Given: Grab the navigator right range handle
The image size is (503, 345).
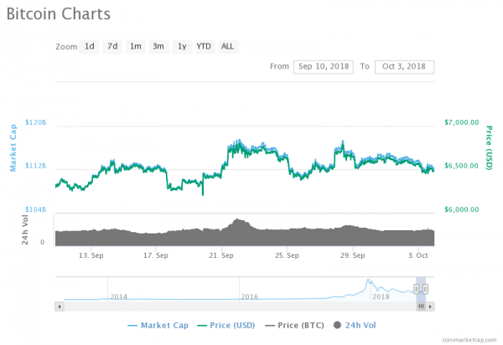Looking at the screenshot, I should pyautogui.click(x=425, y=289).
